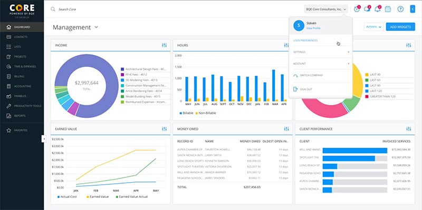Click the help question mark icon
Image resolution: width=422 pixels, height=210 pixels.
pos(400,9)
